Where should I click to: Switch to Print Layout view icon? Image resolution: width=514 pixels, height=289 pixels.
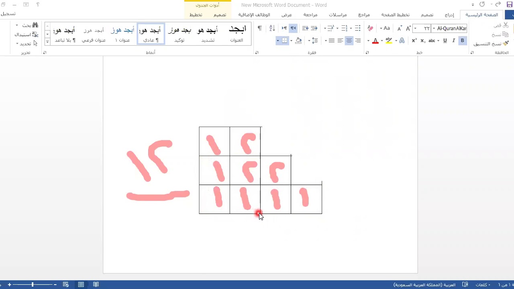(x=81, y=285)
